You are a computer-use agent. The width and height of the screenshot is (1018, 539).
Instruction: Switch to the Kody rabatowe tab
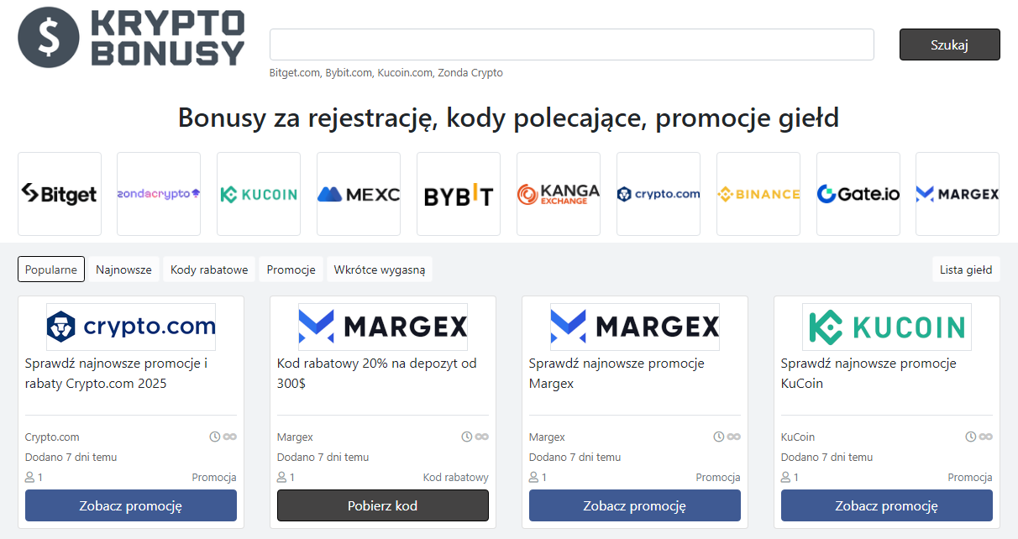coord(209,269)
